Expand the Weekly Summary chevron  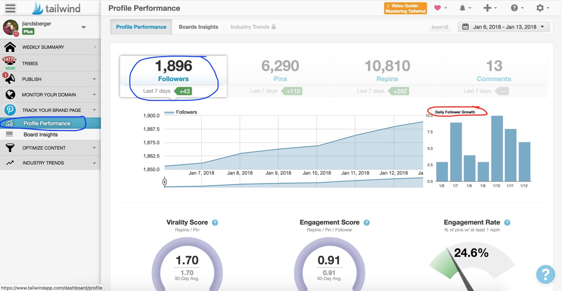coord(95,47)
